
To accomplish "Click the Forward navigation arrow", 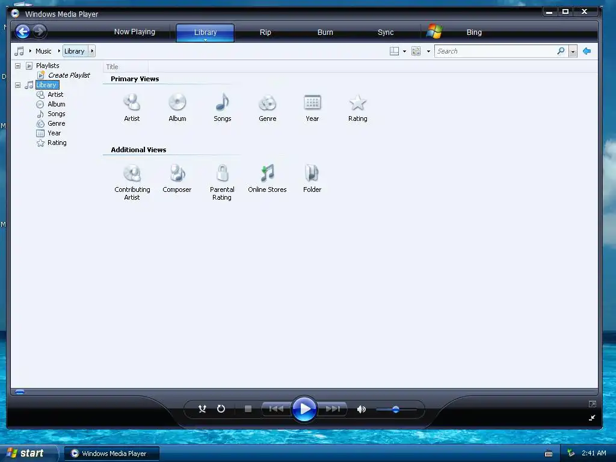I will point(39,31).
